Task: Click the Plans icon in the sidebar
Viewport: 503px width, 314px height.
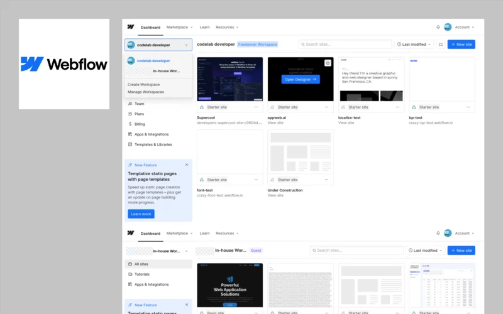Action: (130, 114)
